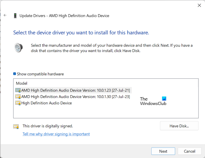Click TheWindowsClub logo watermark

tap(153, 101)
